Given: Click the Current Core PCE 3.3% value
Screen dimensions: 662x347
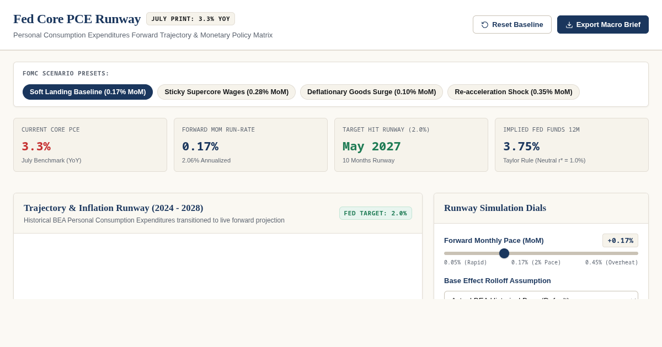Looking at the screenshot, I should pyautogui.click(x=36, y=147).
